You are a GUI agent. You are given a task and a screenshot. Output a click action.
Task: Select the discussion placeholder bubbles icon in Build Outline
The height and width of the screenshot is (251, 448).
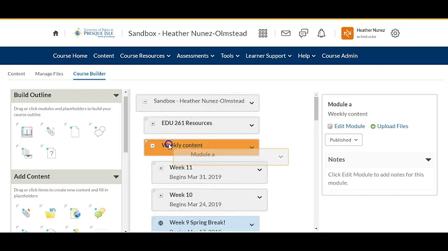click(100, 132)
